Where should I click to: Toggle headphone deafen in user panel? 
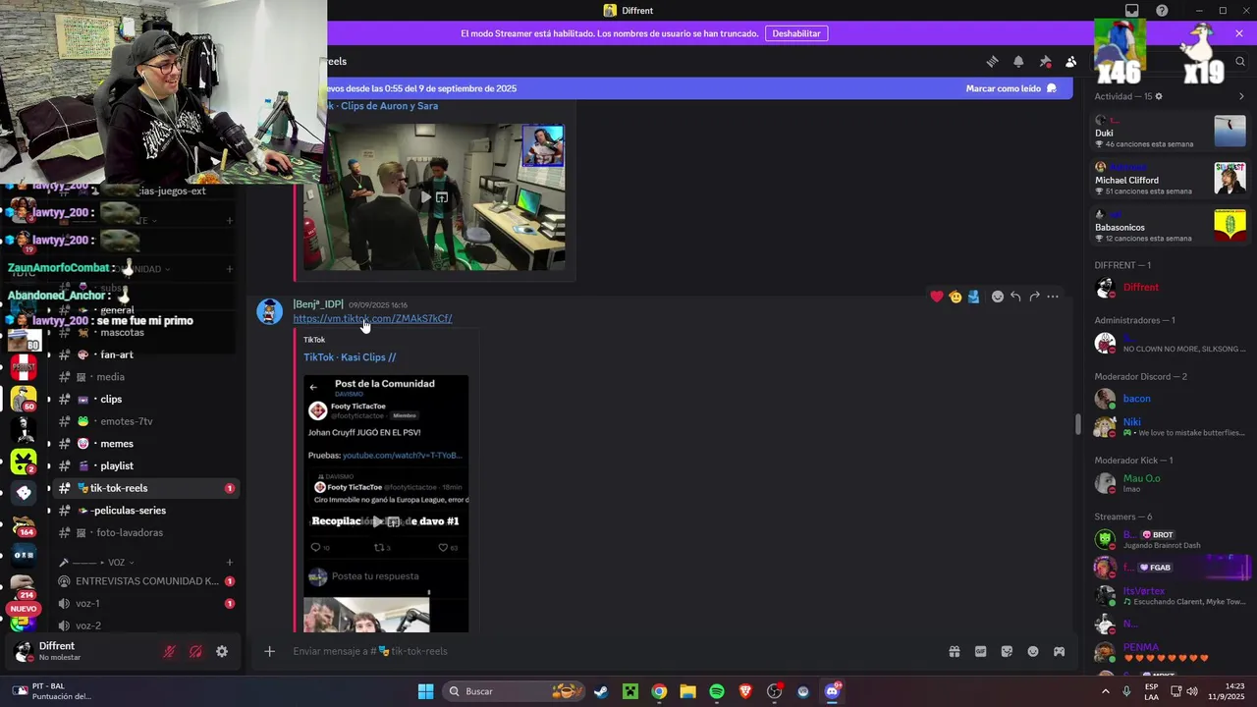coord(195,651)
